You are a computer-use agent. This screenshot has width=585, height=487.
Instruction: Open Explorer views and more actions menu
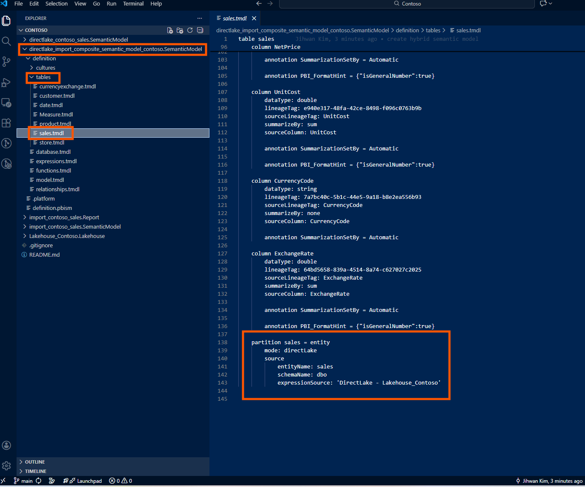pyautogui.click(x=200, y=18)
